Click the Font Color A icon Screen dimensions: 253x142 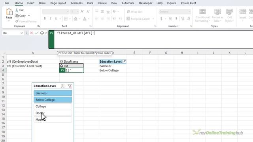[x=85, y=19]
